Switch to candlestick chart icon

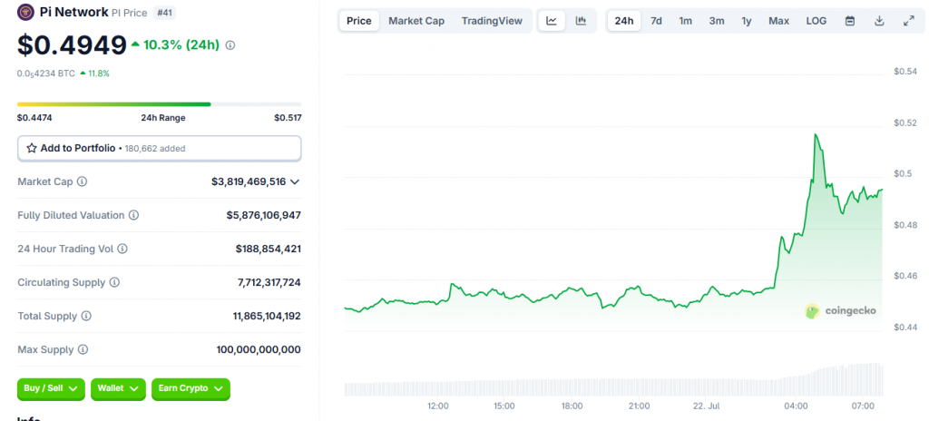tap(581, 21)
